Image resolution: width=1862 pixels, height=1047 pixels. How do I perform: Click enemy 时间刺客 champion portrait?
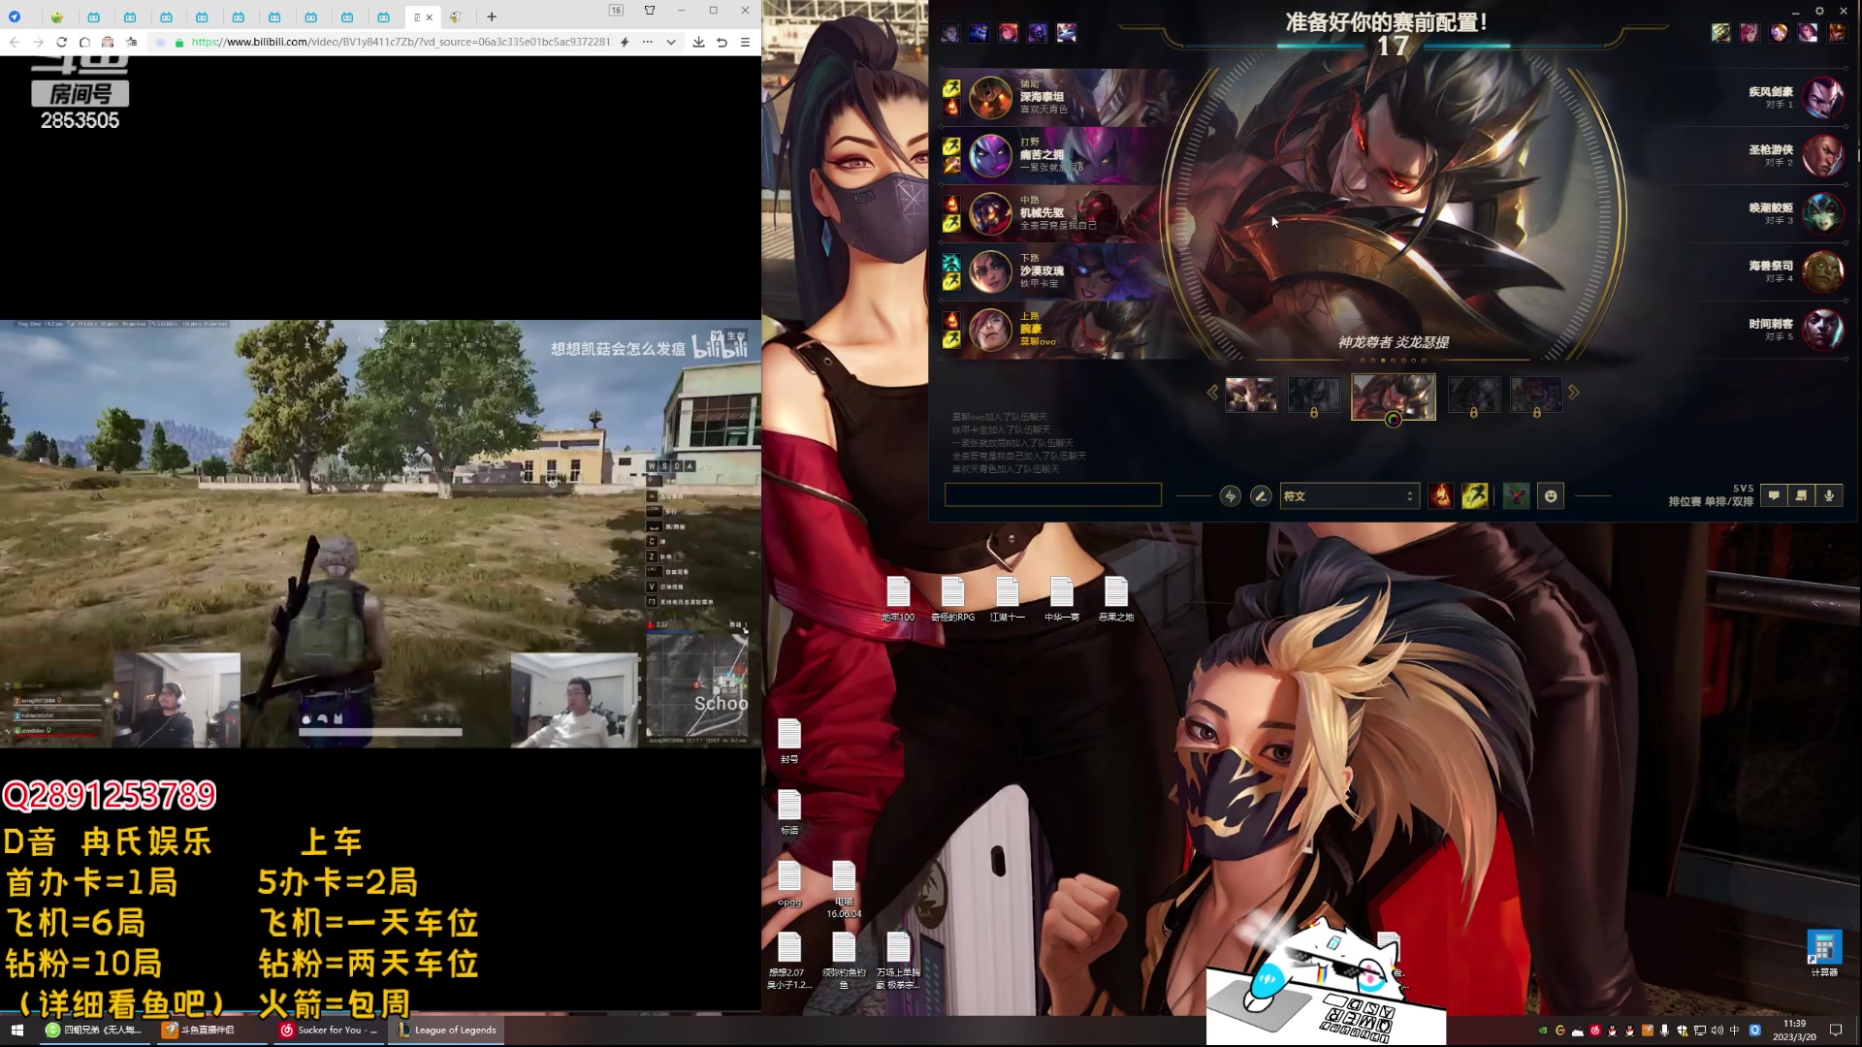(1823, 331)
